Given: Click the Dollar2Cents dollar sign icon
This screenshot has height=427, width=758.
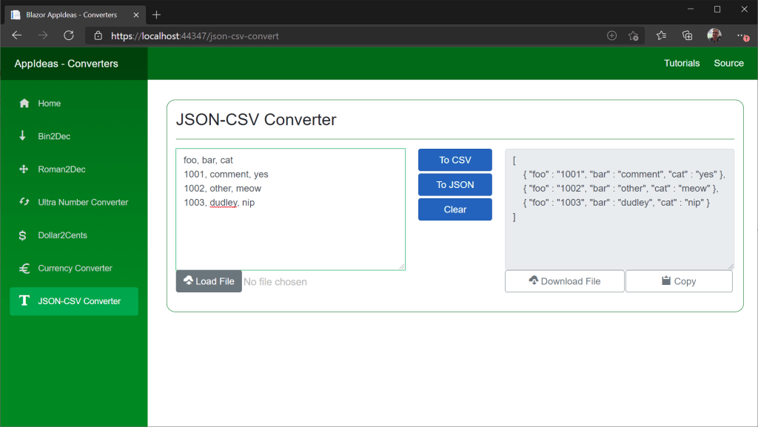Looking at the screenshot, I should (x=24, y=235).
